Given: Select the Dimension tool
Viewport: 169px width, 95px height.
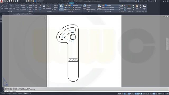Looking at the screenshot, I should [49, 7].
